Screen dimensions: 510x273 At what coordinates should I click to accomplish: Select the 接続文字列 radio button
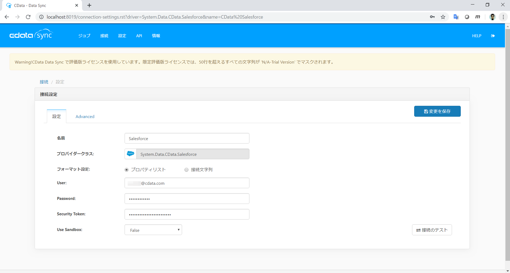tap(186, 170)
